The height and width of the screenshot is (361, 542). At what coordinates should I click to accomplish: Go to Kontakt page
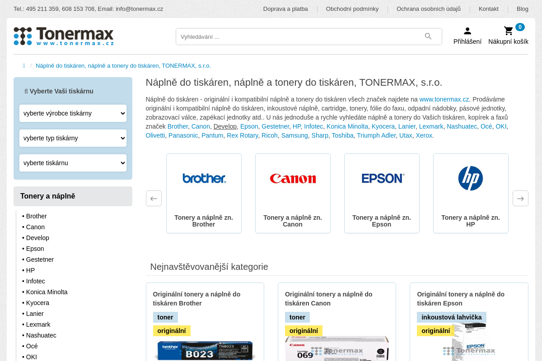[x=489, y=9]
